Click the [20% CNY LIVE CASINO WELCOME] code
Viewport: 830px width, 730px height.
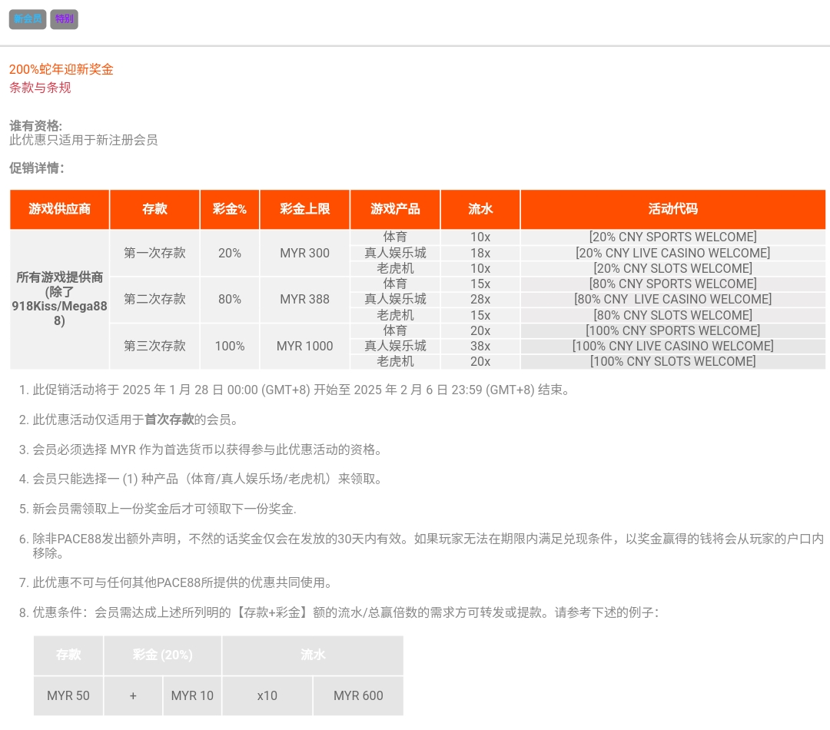[x=672, y=253]
